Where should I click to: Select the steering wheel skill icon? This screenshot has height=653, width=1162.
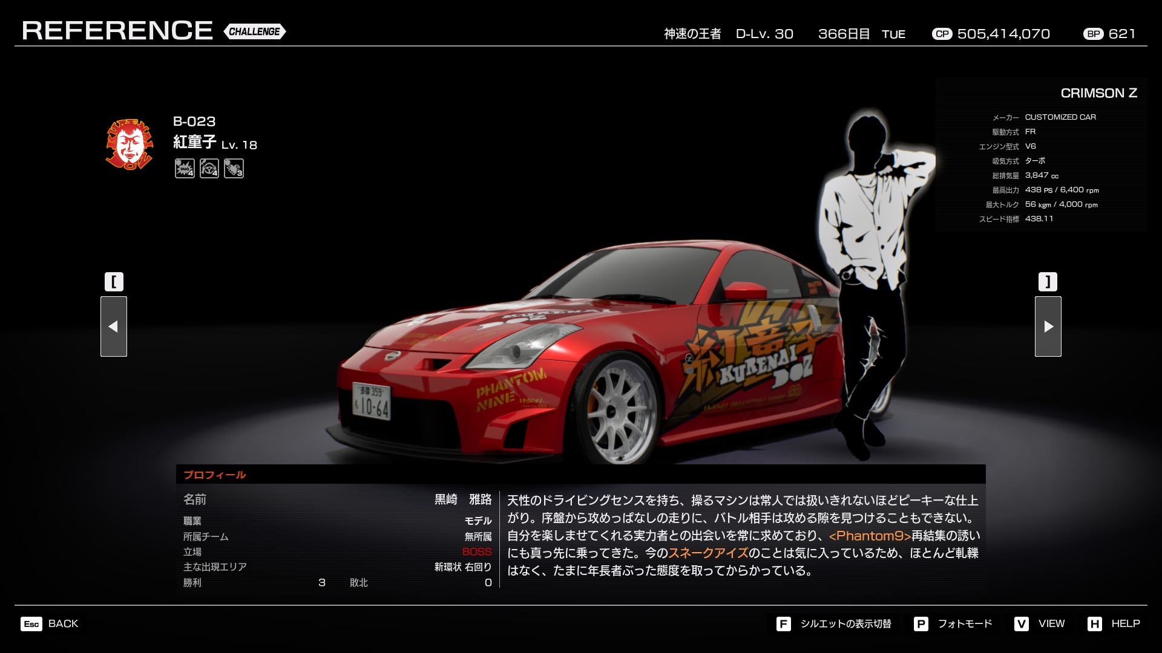(209, 168)
